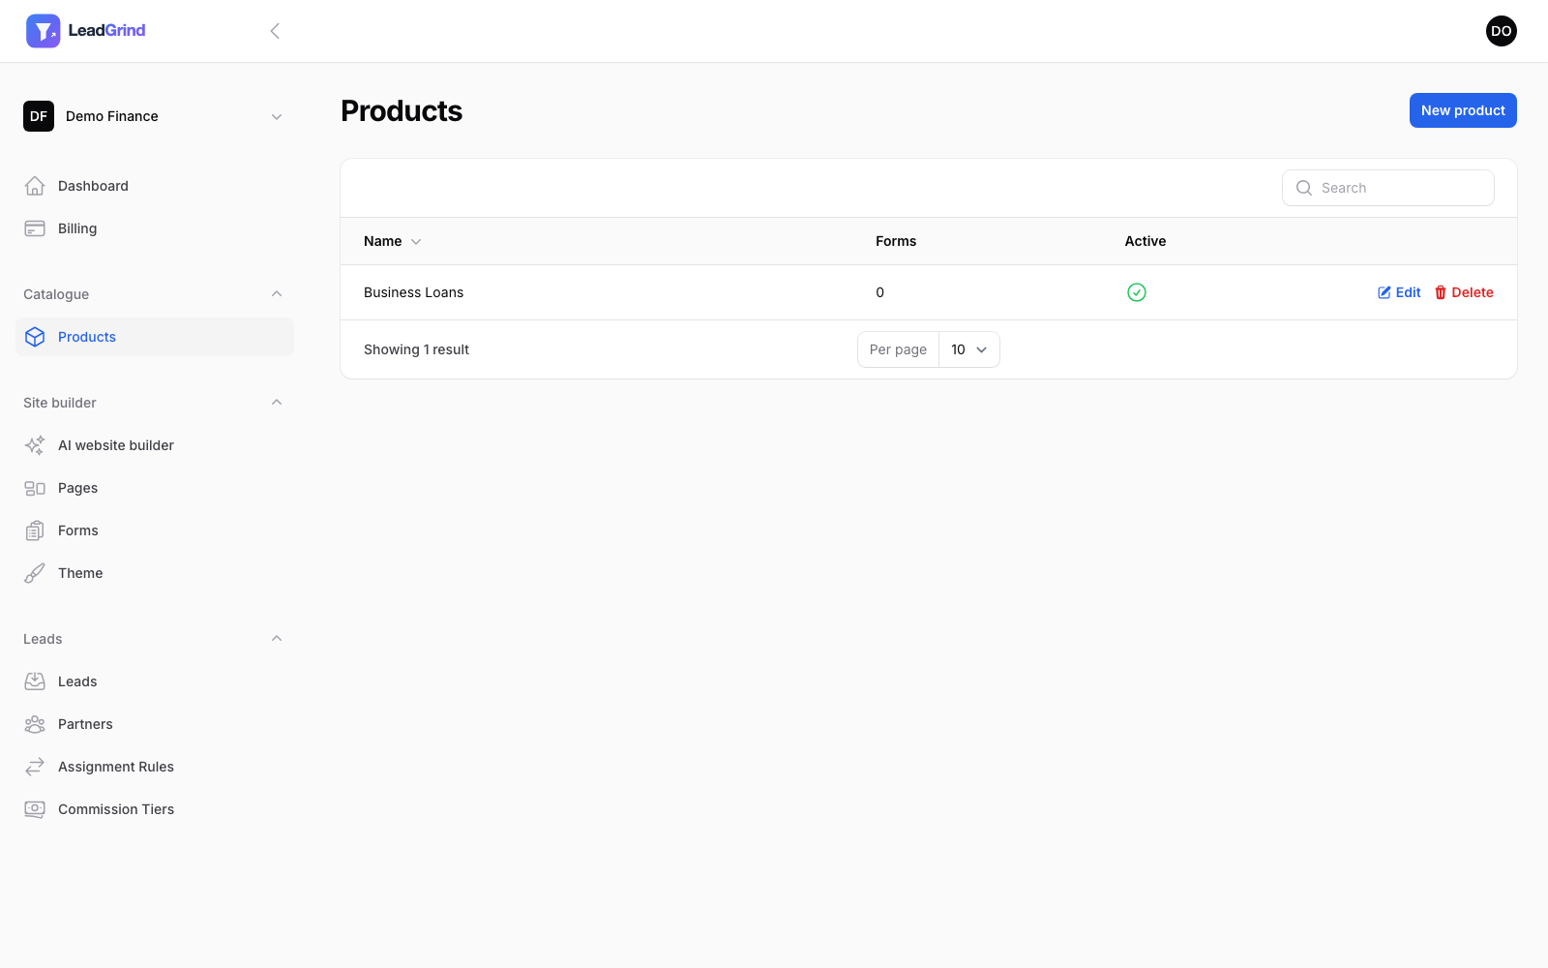Click the Assignment Rules arrows icon

(x=35, y=767)
